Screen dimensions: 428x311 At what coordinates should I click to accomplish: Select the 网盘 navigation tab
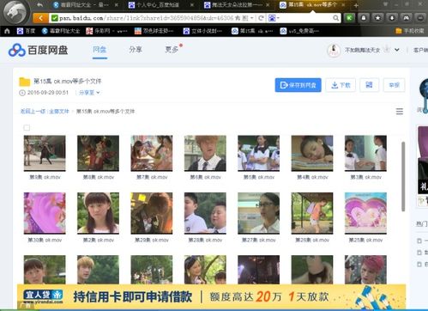99,50
